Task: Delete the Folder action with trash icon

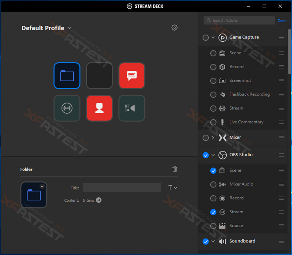Action: pos(175,169)
